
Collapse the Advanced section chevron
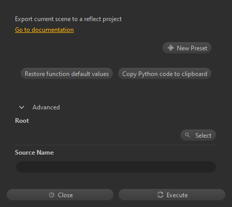[22, 107]
